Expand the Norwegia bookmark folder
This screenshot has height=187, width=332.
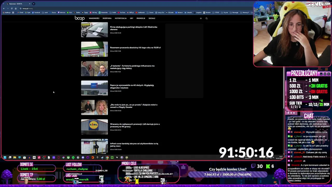tap(234, 12)
